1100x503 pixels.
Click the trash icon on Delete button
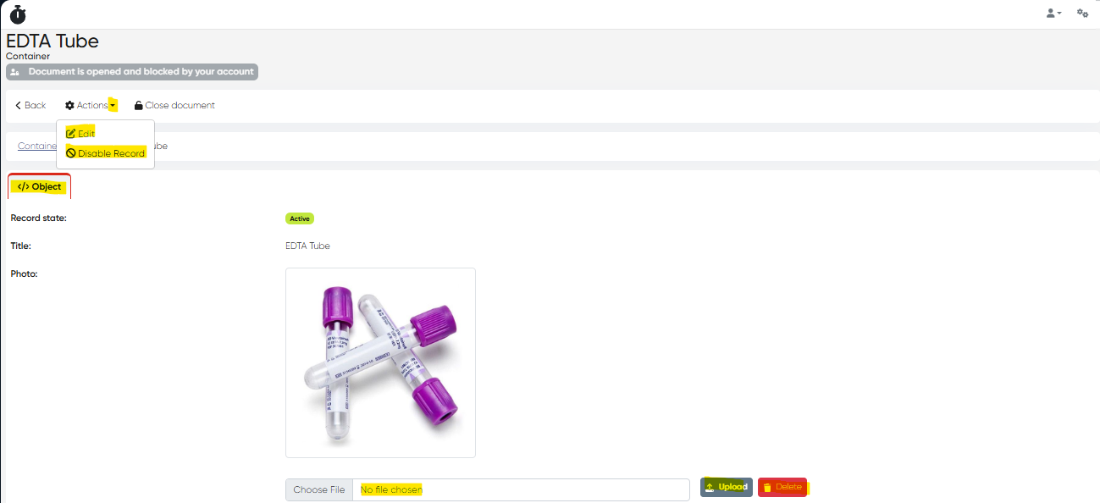click(x=767, y=487)
